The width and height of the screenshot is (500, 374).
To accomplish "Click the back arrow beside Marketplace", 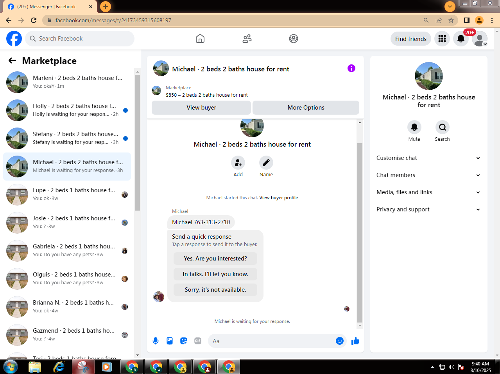I will (13, 60).
